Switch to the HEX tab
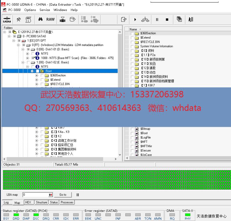 click(28, 202)
